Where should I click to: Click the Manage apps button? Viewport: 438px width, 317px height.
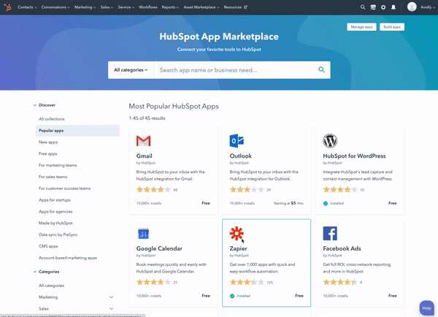coord(362,27)
